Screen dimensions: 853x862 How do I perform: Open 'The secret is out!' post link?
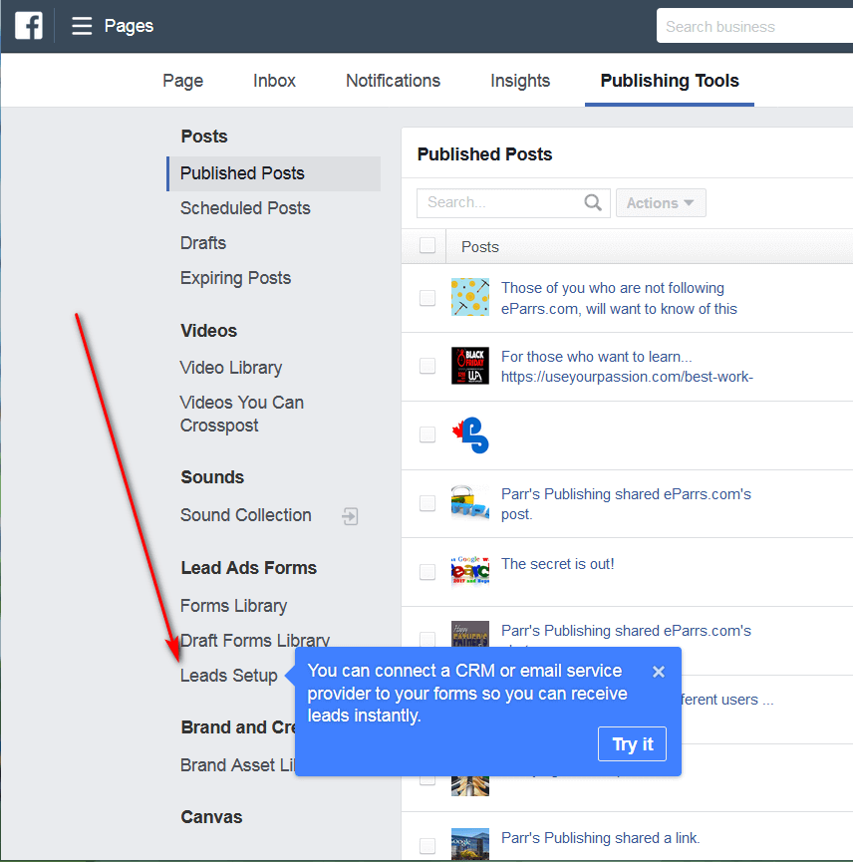(x=557, y=564)
